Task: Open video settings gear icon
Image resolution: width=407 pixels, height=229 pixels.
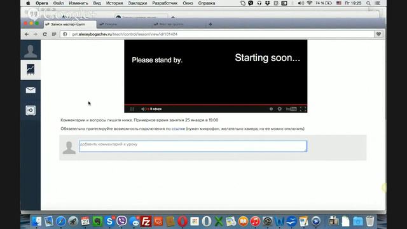Action: [x=280, y=109]
